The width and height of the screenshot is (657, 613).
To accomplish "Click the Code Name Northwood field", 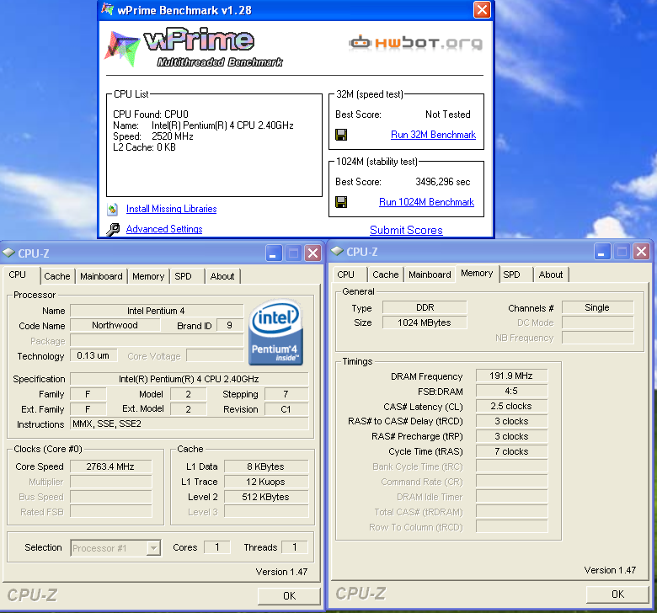I will pyautogui.click(x=115, y=325).
